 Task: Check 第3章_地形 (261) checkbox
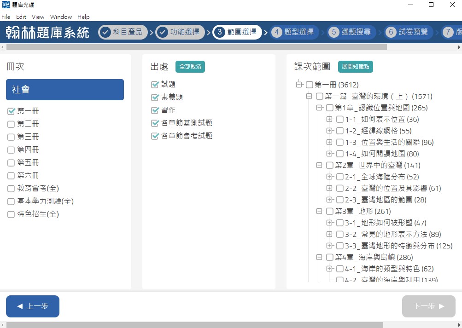click(x=330, y=211)
